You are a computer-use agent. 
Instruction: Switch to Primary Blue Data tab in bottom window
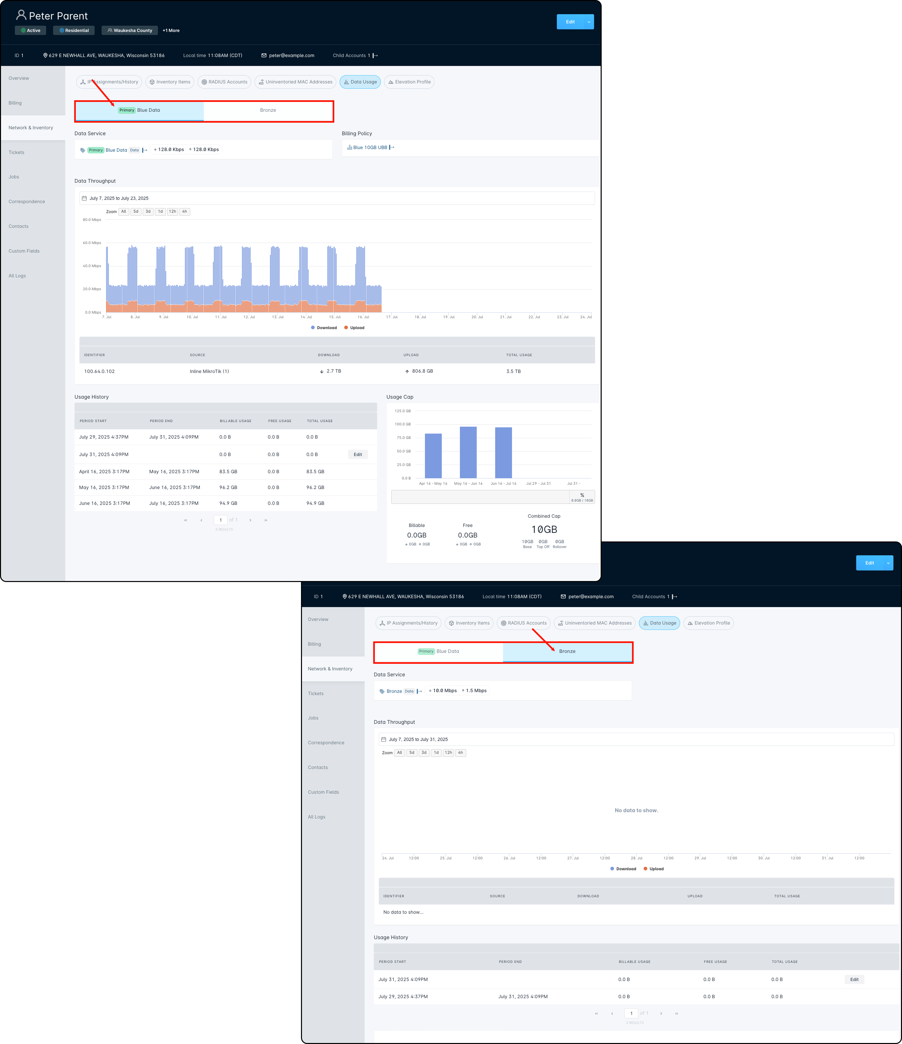(439, 652)
